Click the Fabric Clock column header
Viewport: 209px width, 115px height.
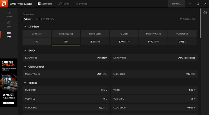[x=95, y=34]
